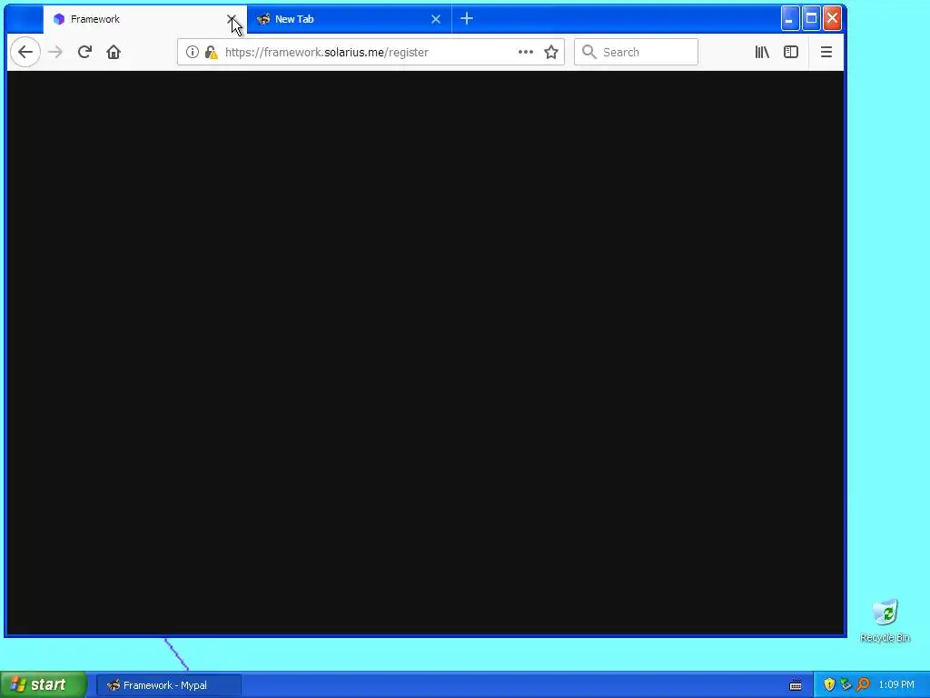Click the forward navigation arrow
The width and height of the screenshot is (930, 698).
[55, 52]
